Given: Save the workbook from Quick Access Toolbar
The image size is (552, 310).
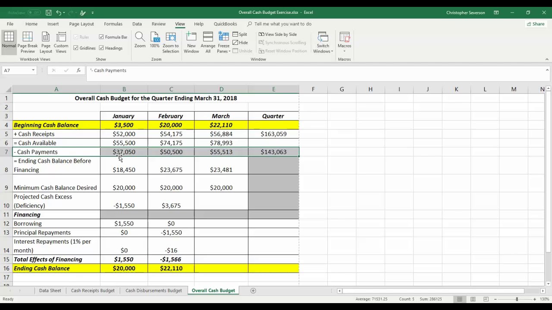Looking at the screenshot, I should [x=49, y=12].
